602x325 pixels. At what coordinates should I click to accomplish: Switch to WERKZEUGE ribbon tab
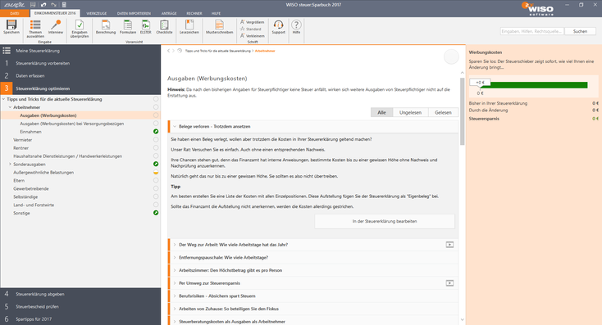(96, 13)
